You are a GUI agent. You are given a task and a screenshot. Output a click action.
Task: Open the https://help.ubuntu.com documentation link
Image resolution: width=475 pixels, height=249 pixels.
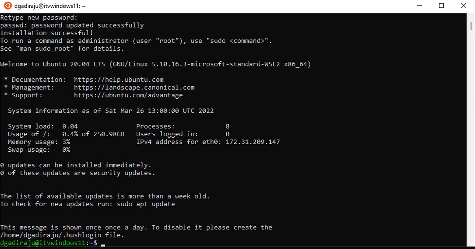tap(118, 79)
